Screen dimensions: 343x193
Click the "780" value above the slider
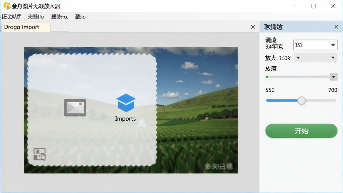333,90
